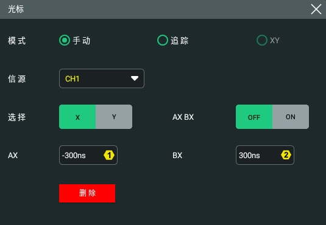The image size is (326, 225).
Task: Open the 信源 CH1 source dropdown
Action: tap(102, 78)
